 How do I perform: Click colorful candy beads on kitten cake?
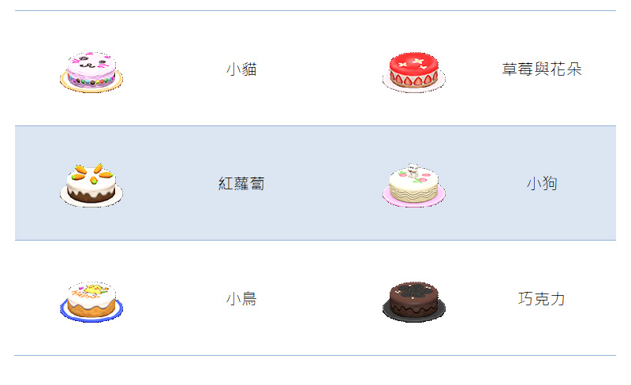click(91, 81)
